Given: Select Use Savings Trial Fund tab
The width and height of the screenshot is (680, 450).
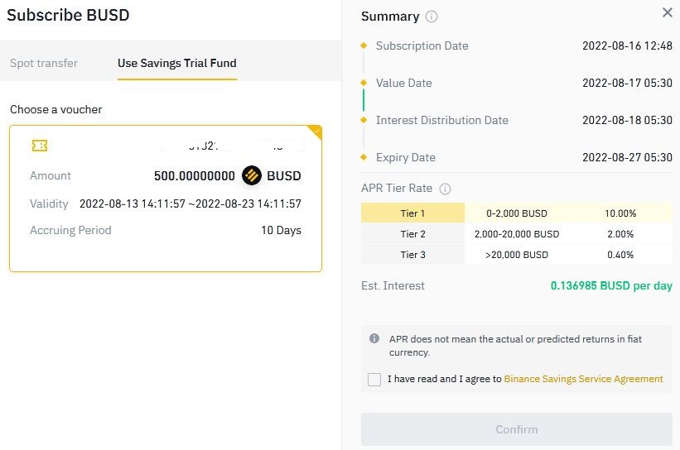Looking at the screenshot, I should 177,63.
